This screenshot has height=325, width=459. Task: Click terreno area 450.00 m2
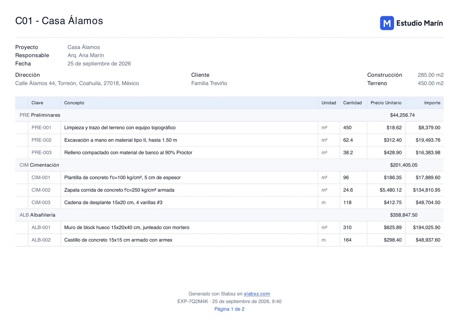point(430,83)
